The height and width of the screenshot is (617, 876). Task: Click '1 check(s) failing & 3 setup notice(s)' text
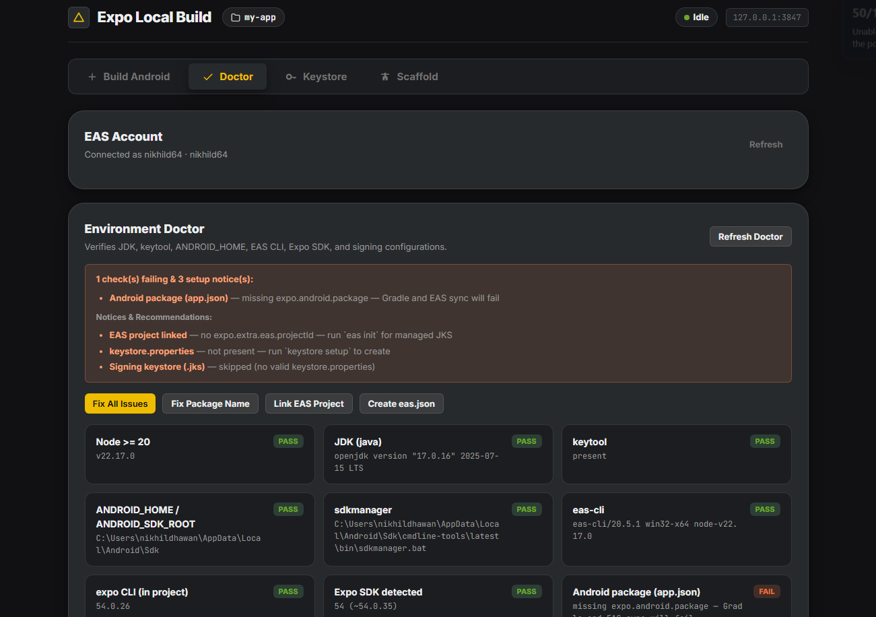point(174,280)
